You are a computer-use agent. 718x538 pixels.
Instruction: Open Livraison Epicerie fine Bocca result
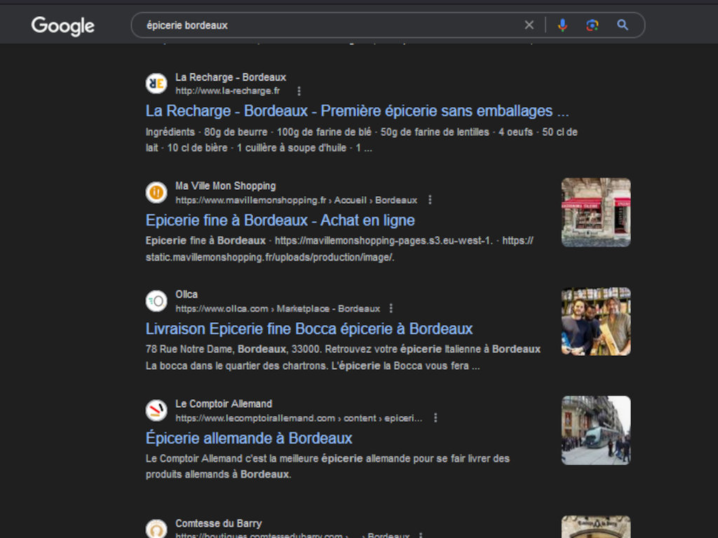click(x=309, y=329)
